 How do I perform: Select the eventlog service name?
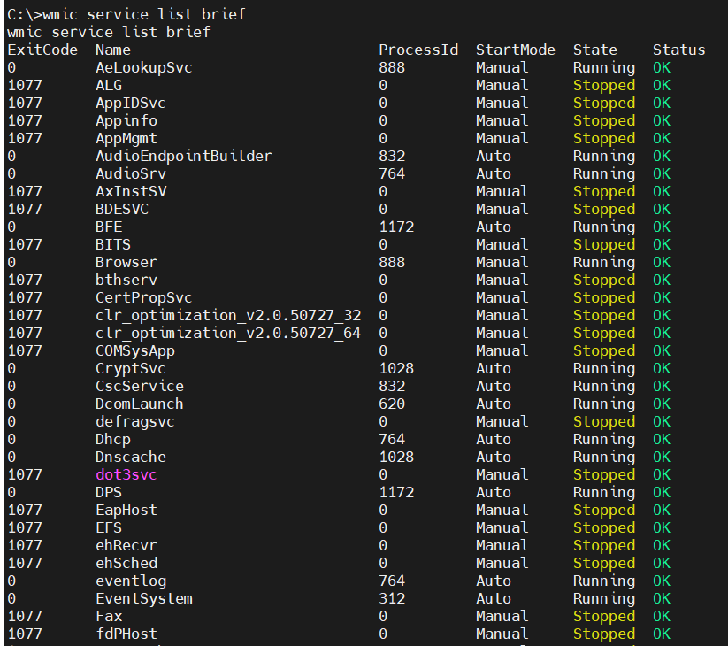click(131, 581)
